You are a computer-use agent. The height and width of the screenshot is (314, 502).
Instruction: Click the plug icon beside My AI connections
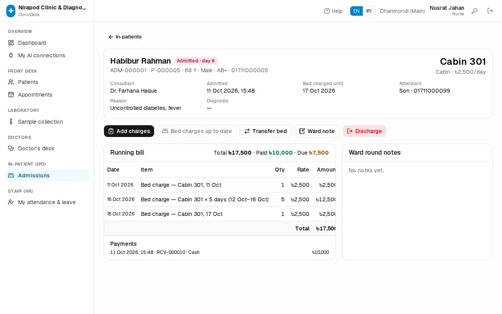tap(11, 55)
